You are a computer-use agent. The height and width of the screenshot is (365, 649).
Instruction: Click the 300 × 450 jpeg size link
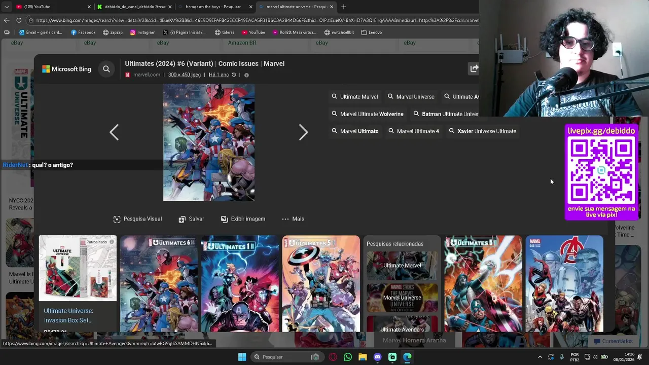tap(185, 75)
